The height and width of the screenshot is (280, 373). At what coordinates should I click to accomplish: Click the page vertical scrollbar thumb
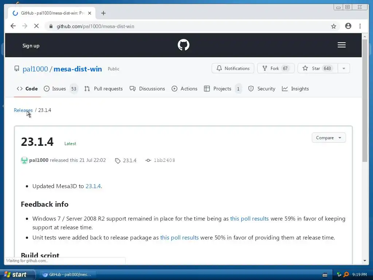pos(365,100)
